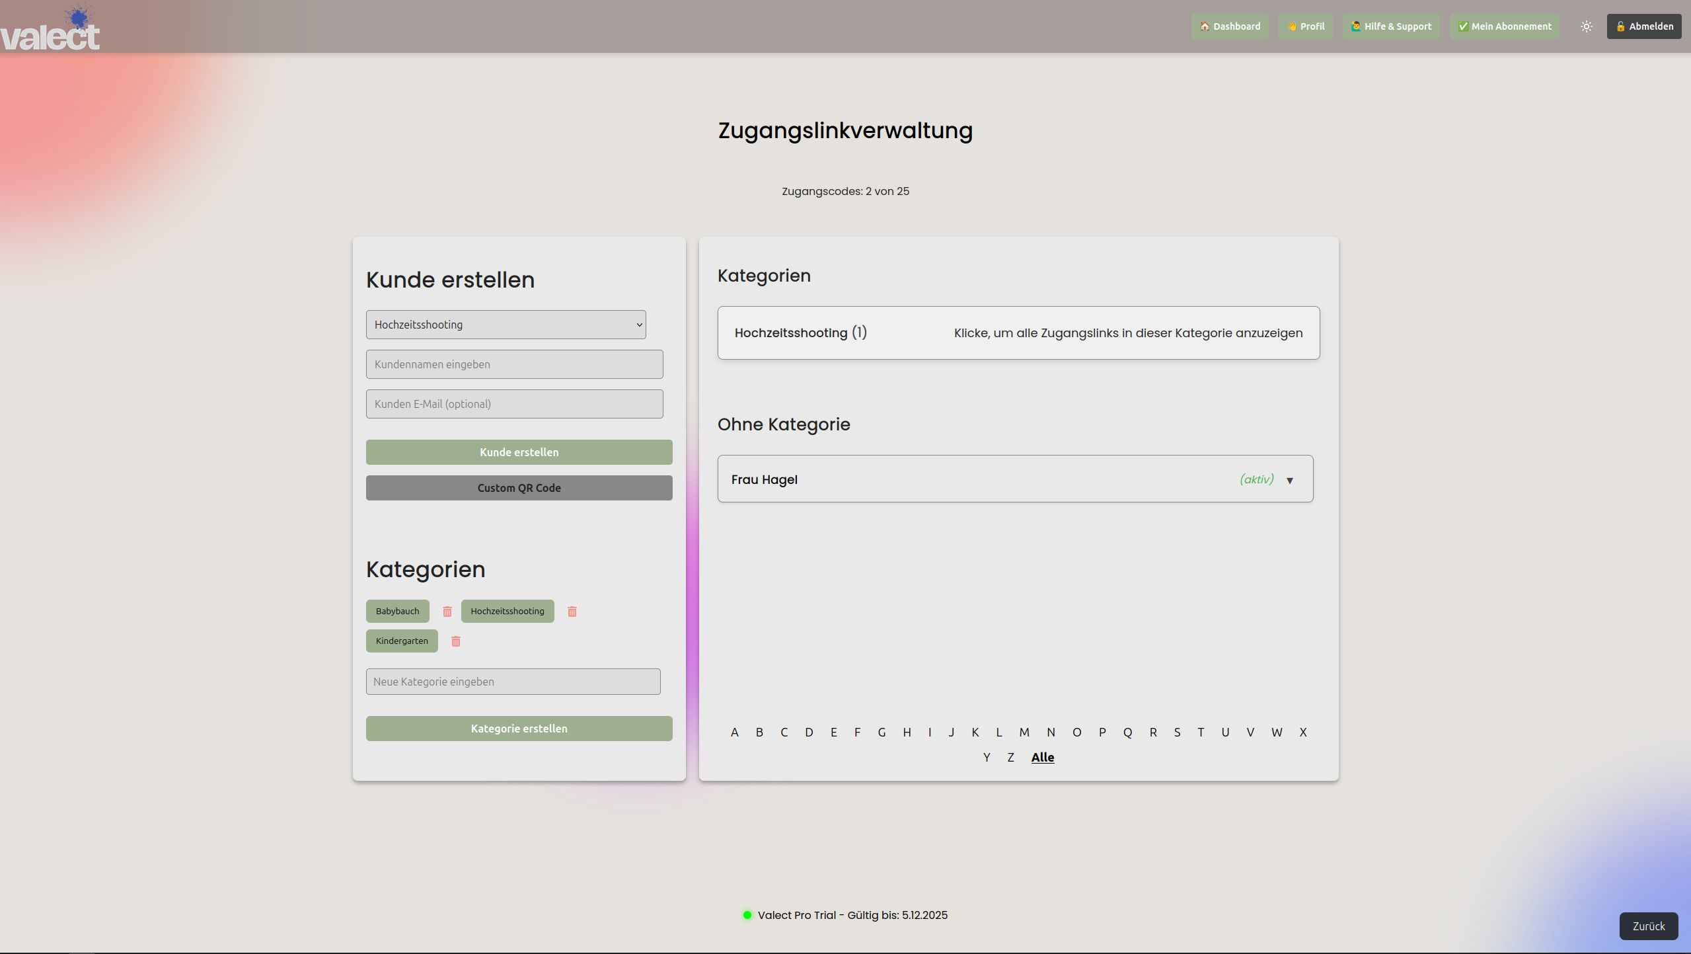The image size is (1691, 954).
Task: Click the valect logo
Action: pyautogui.click(x=50, y=30)
